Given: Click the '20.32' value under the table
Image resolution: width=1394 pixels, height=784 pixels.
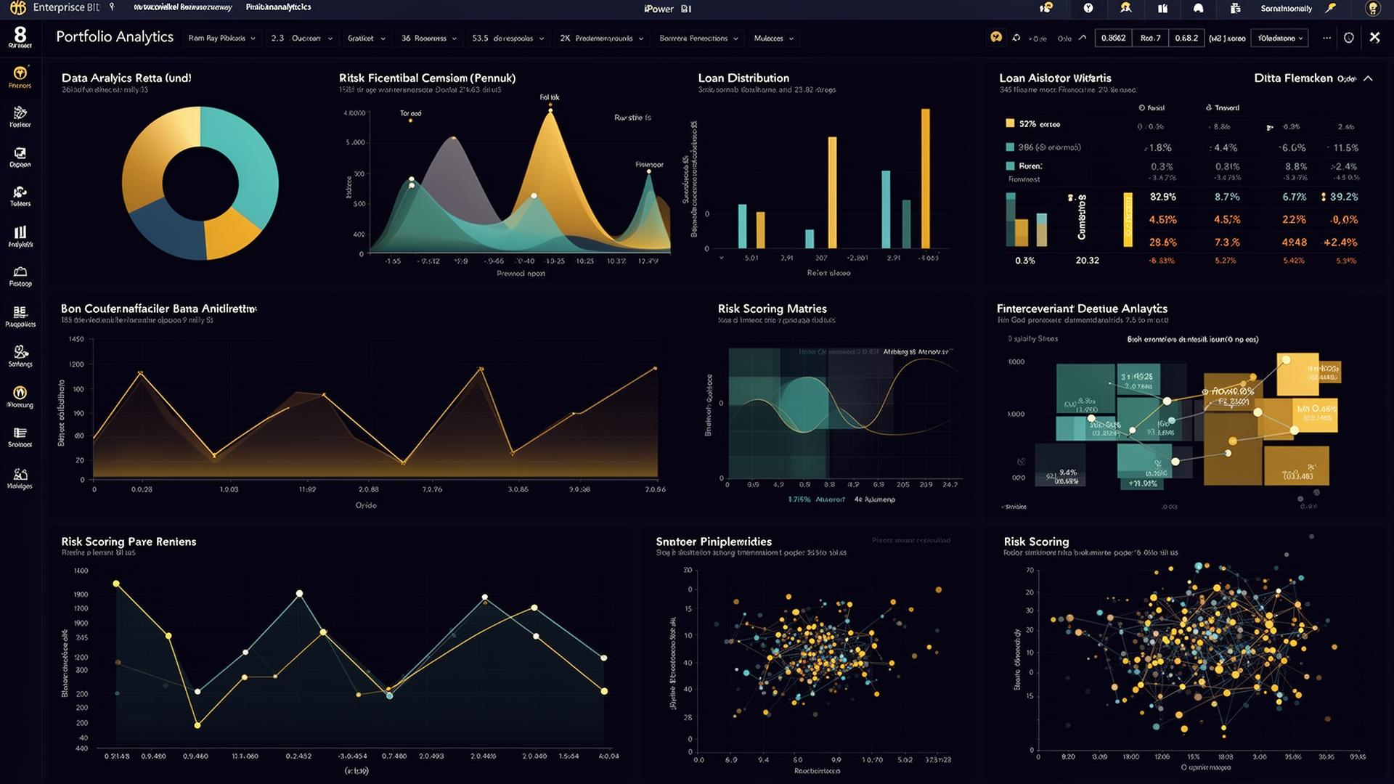Looking at the screenshot, I should 1087,261.
